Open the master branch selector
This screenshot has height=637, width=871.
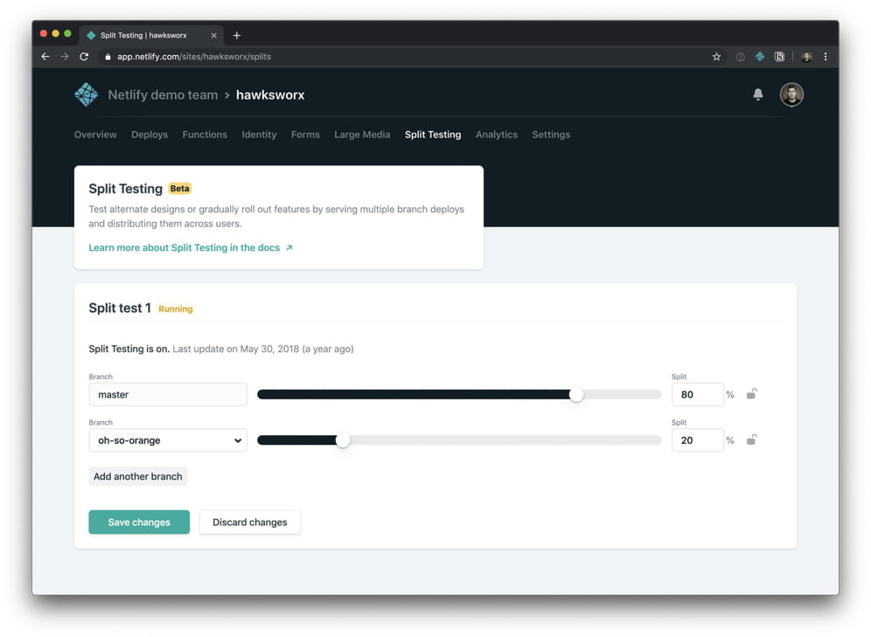(167, 394)
